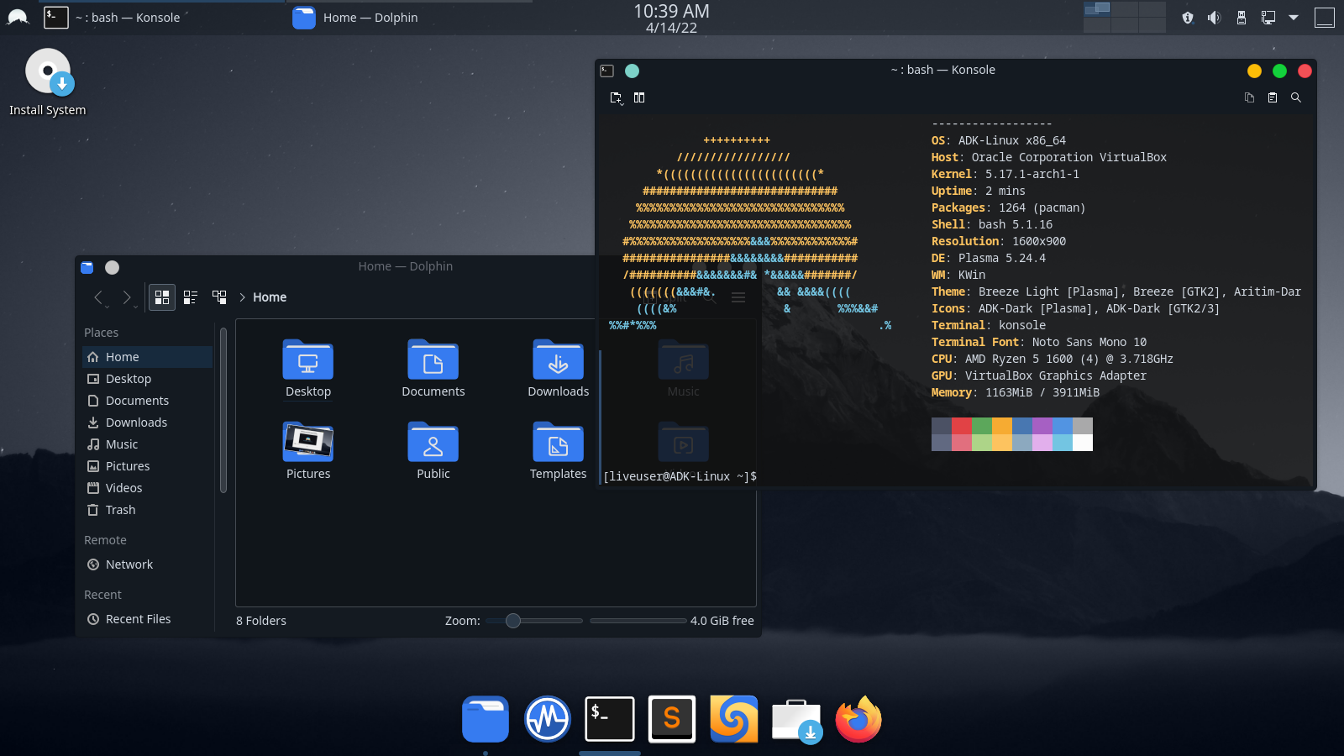The height and width of the screenshot is (756, 1344).
Task: Go forward in Dolphin navigation
Action: click(x=127, y=297)
